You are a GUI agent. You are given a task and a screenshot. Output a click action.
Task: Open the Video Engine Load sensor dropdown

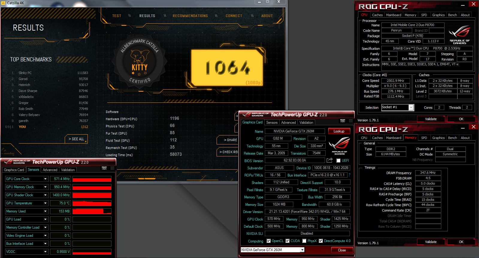click(x=46, y=236)
